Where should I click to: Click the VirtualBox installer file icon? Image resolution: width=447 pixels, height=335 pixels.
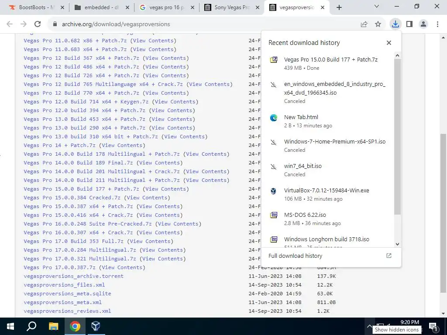273,191
